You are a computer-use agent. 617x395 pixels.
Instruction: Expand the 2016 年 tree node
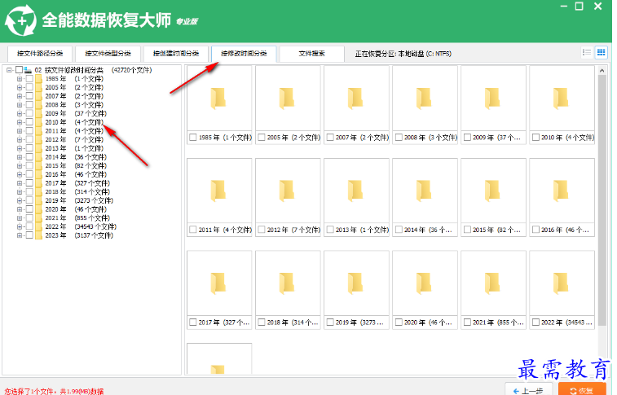20,174
